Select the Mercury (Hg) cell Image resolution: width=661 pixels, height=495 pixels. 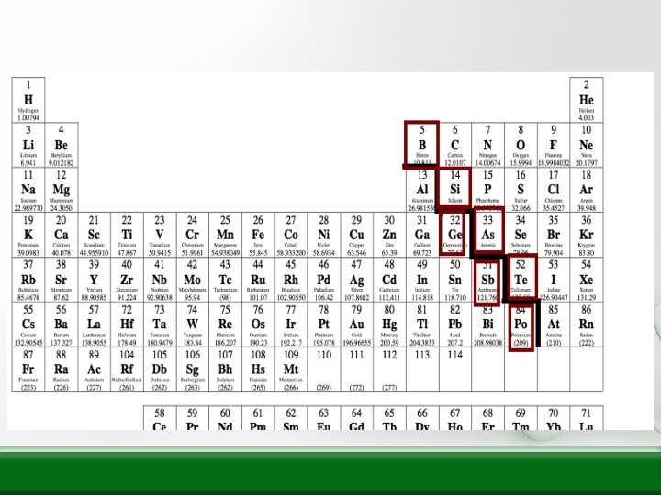(x=389, y=324)
